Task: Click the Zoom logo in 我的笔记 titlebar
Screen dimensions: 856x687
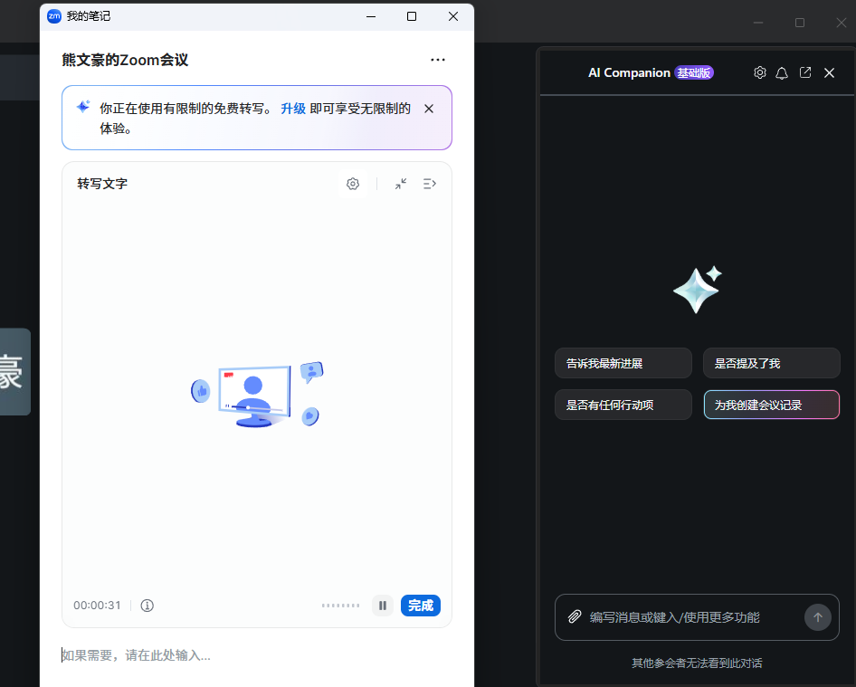Action: point(54,16)
